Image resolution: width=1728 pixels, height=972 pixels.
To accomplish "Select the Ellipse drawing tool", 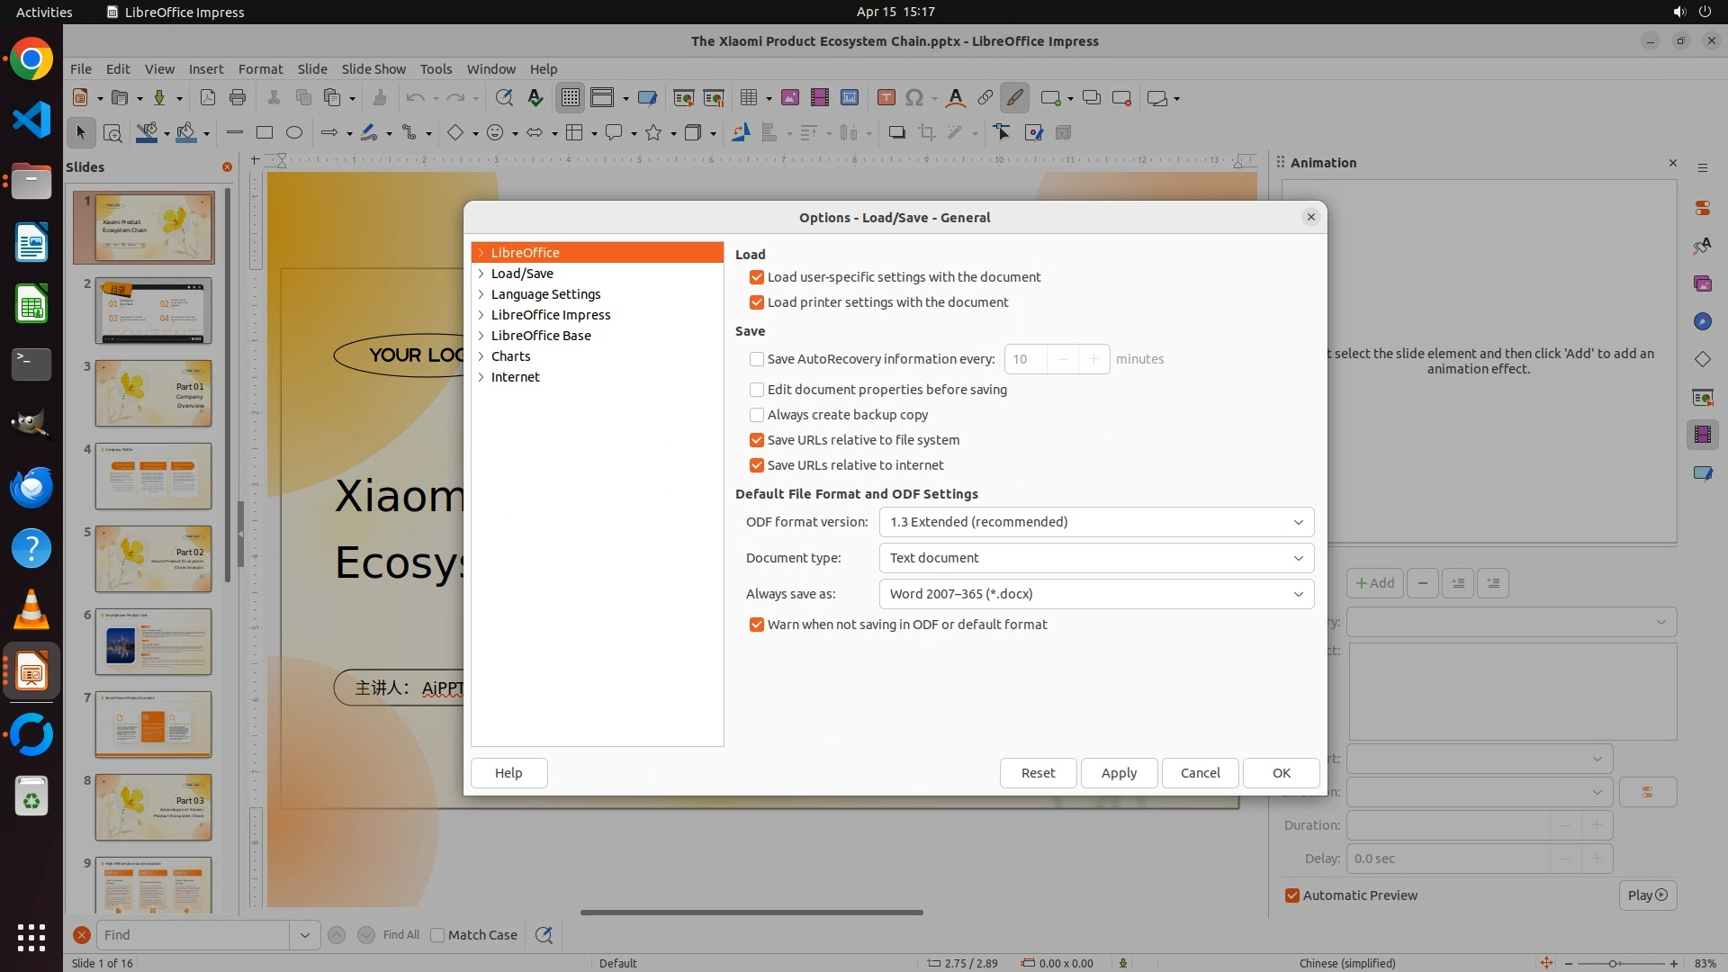I will [293, 133].
